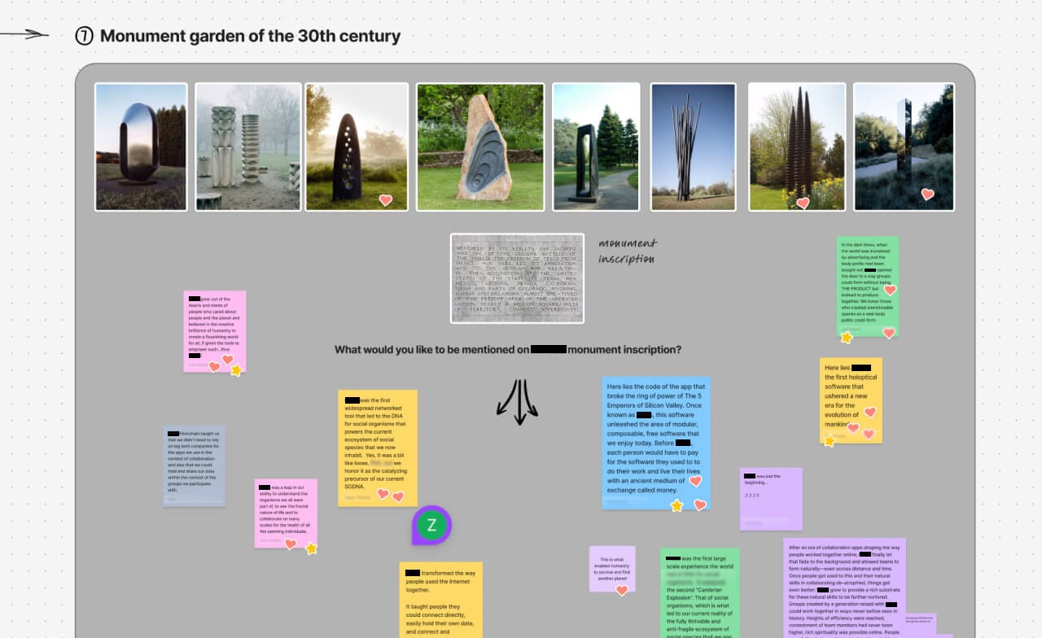
Task: Click heart on small purple 'enabled humanity' note
Action: [x=622, y=589]
